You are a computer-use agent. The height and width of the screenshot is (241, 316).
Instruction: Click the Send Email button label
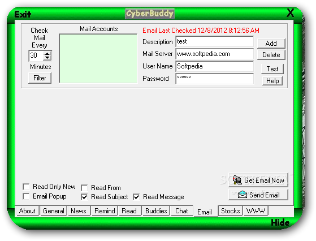point(265,195)
